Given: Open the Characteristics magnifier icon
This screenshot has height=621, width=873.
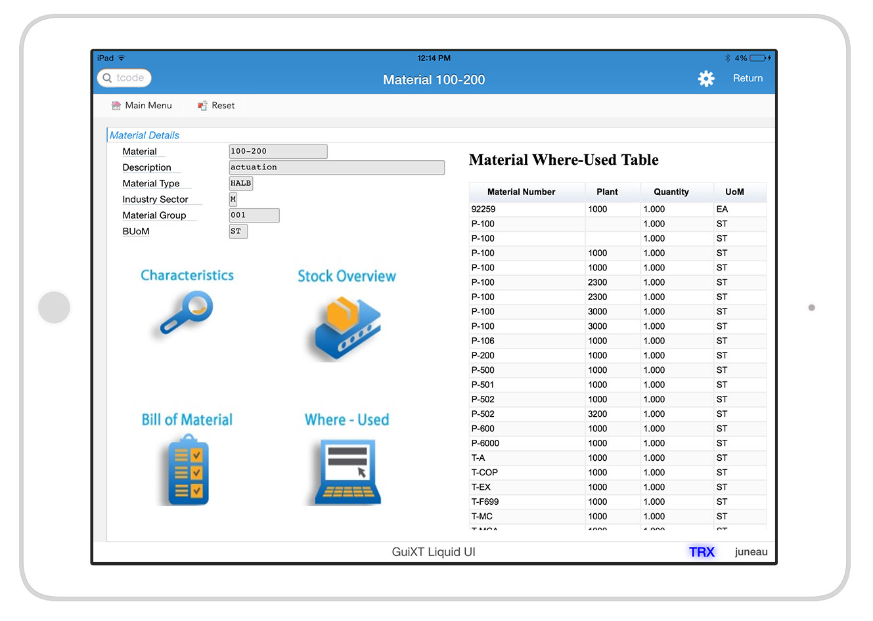Looking at the screenshot, I should (x=187, y=314).
